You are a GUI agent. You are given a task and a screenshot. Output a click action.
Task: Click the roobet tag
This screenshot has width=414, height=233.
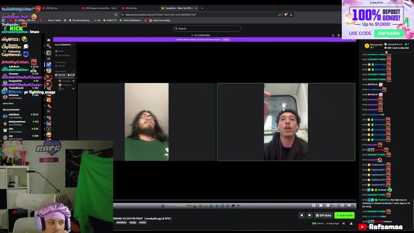pyautogui.click(x=143, y=222)
